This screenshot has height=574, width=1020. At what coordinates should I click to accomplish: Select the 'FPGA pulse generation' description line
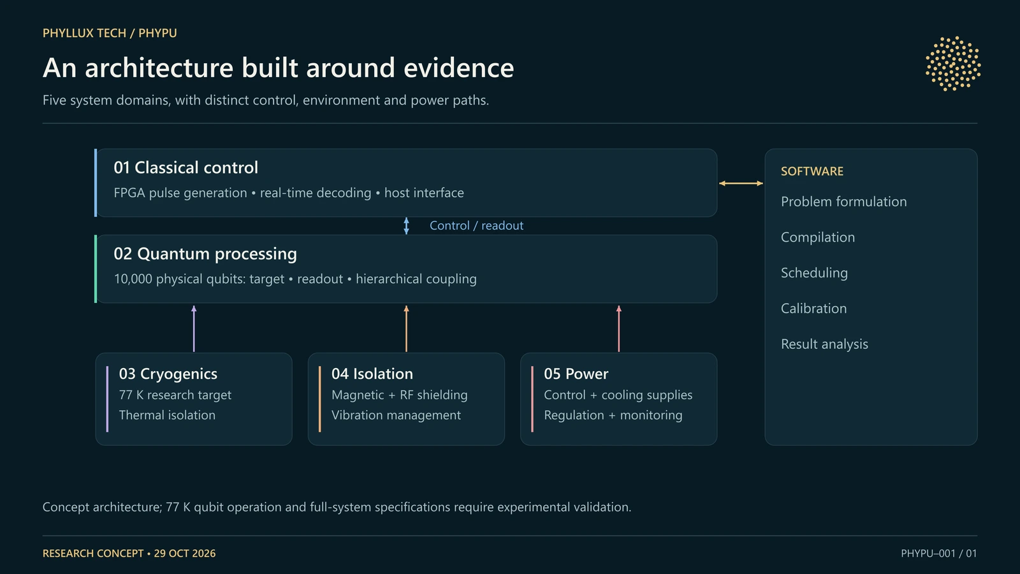[x=289, y=193]
